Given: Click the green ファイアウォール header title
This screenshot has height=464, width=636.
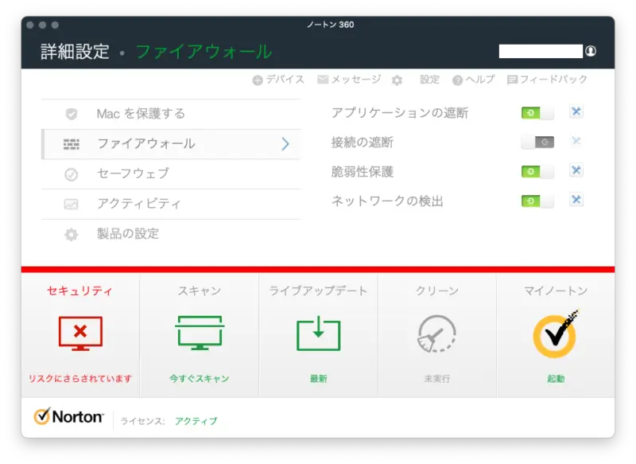Looking at the screenshot, I should pyautogui.click(x=204, y=52).
